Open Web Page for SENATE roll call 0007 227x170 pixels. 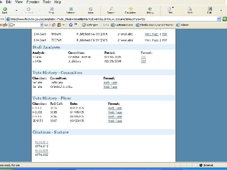click(115, 121)
